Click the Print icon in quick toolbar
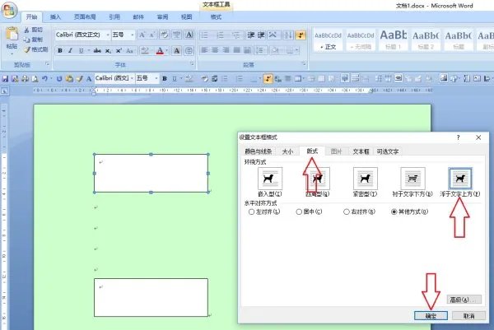 click(x=25, y=78)
